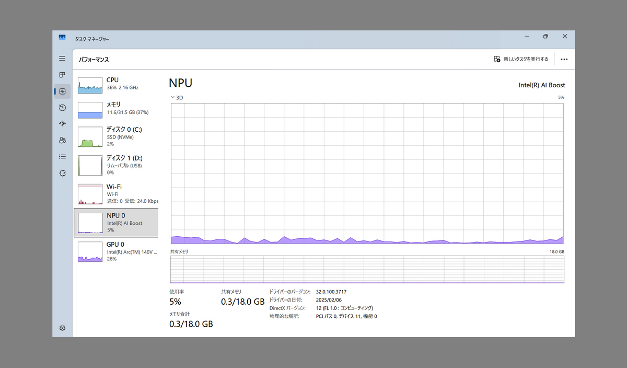627x368 pixels.
Task: Open the three-dot more options menu
Action: coord(564,59)
